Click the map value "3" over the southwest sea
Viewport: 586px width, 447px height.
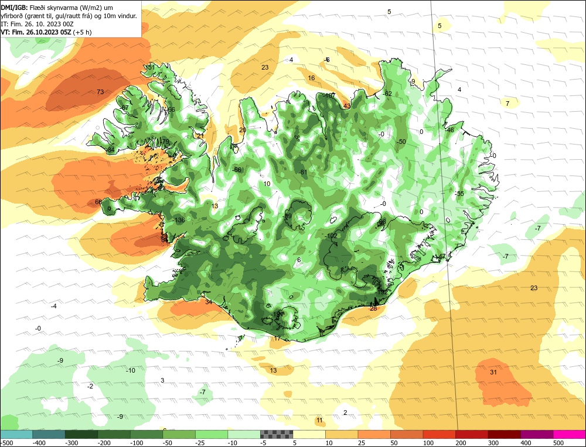pos(162,380)
